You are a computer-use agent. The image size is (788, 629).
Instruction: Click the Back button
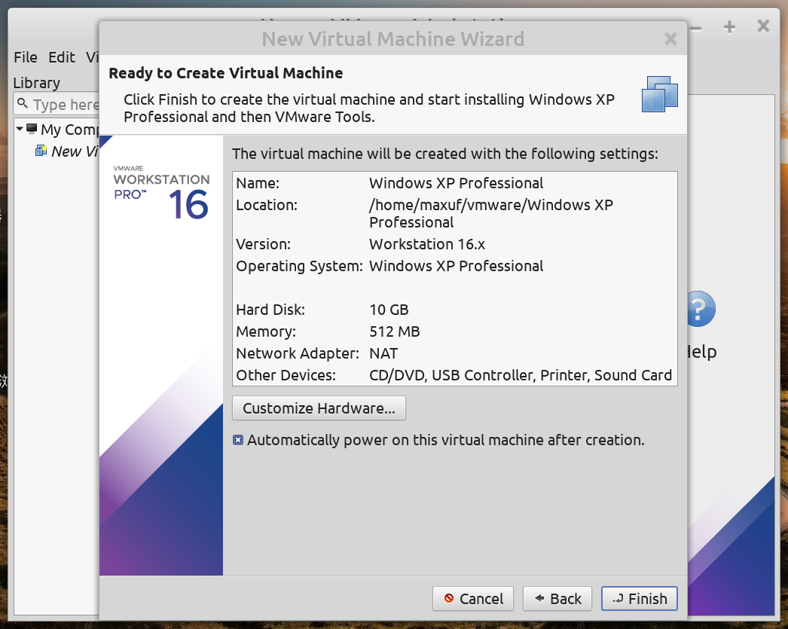click(557, 598)
